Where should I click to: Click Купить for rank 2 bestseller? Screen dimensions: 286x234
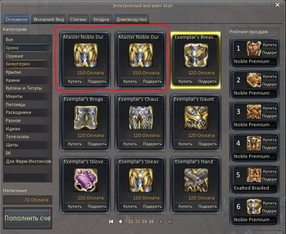point(270,76)
